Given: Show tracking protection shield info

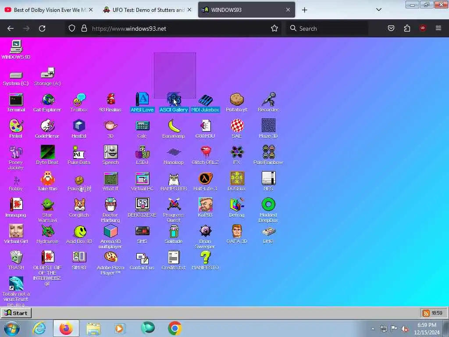Looking at the screenshot, I should click(72, 28).
